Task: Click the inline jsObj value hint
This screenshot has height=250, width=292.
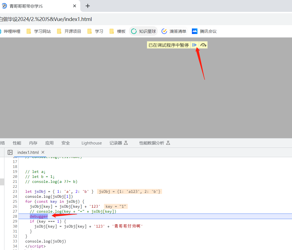Action: 129,191
